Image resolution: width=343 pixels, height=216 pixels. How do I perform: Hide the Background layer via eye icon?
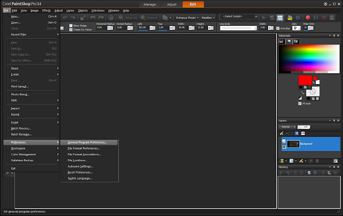click(284, 147)
